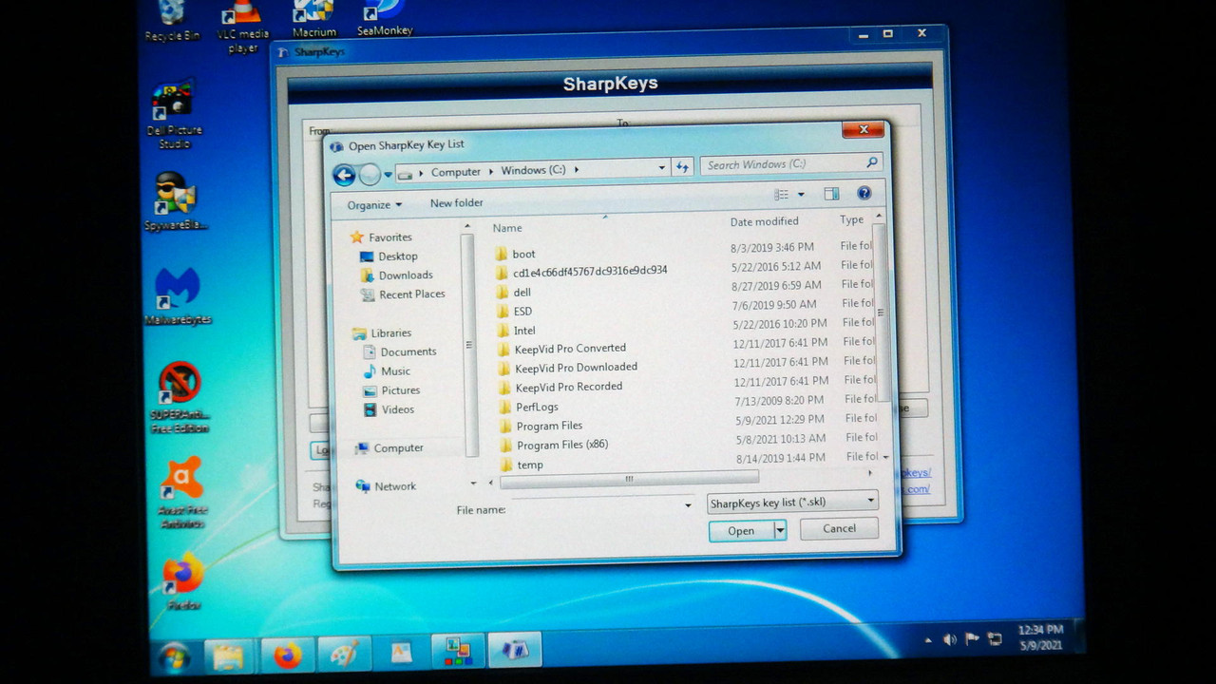Image resolution: width=1216 pixels, height=684 pixels.
Task: Open the File name dropdown arrow
Action: pyautogui.click(x=688, y=506)
